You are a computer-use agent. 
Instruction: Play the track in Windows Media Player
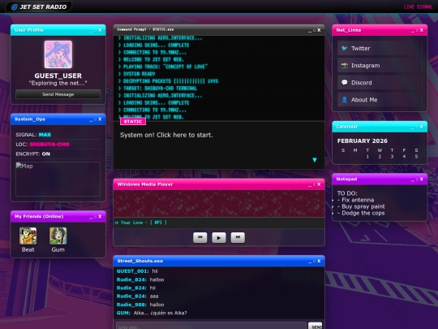(219, 237)
